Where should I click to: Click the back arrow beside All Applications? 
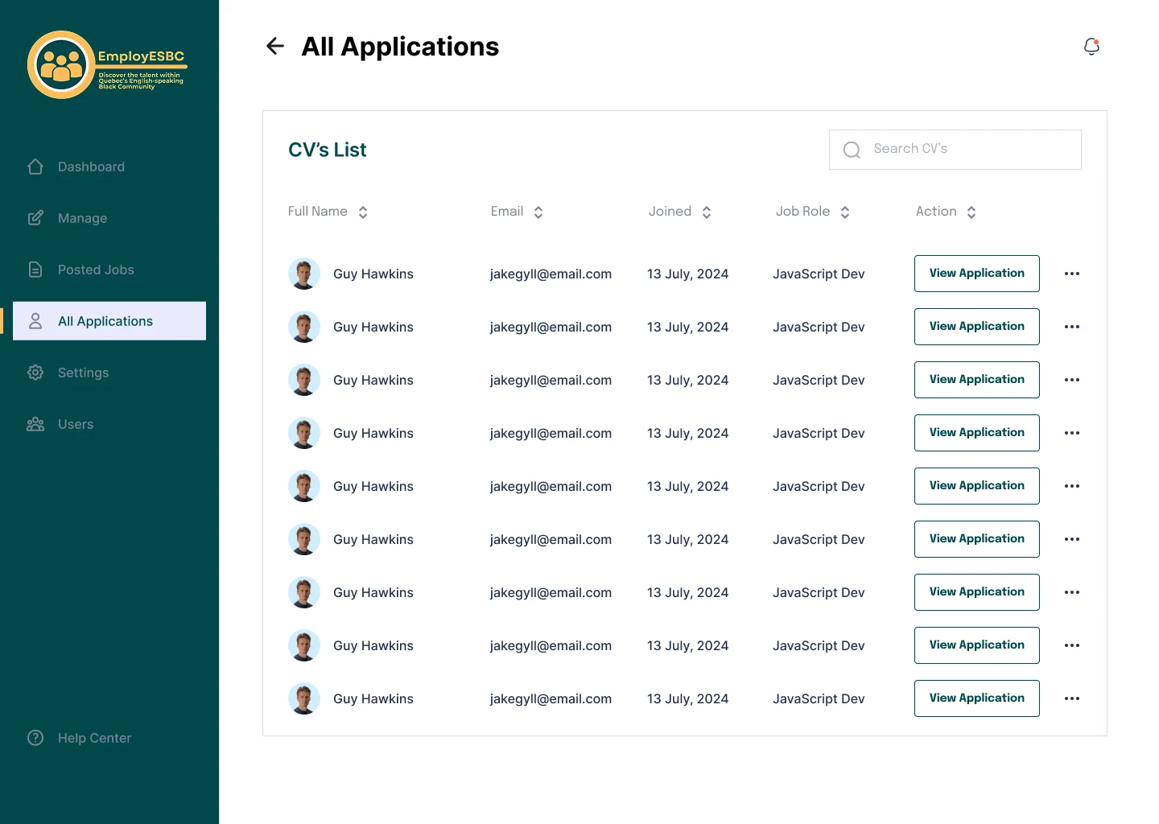pos(275,47)
